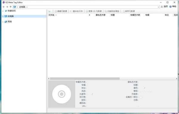Sort by the 文件名 column header
Image resolution: width=179 pixels, height=114 pixels.
(51, 15)
